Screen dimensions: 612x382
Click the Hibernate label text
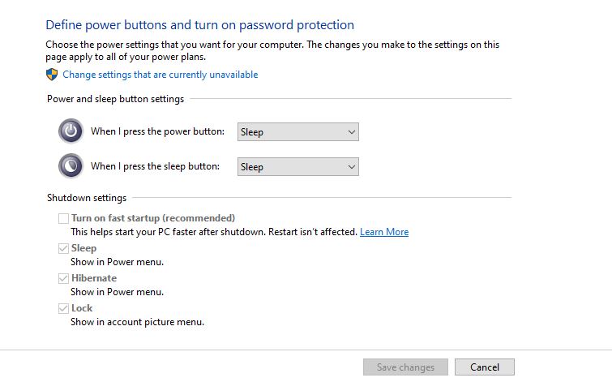(94, 278)
